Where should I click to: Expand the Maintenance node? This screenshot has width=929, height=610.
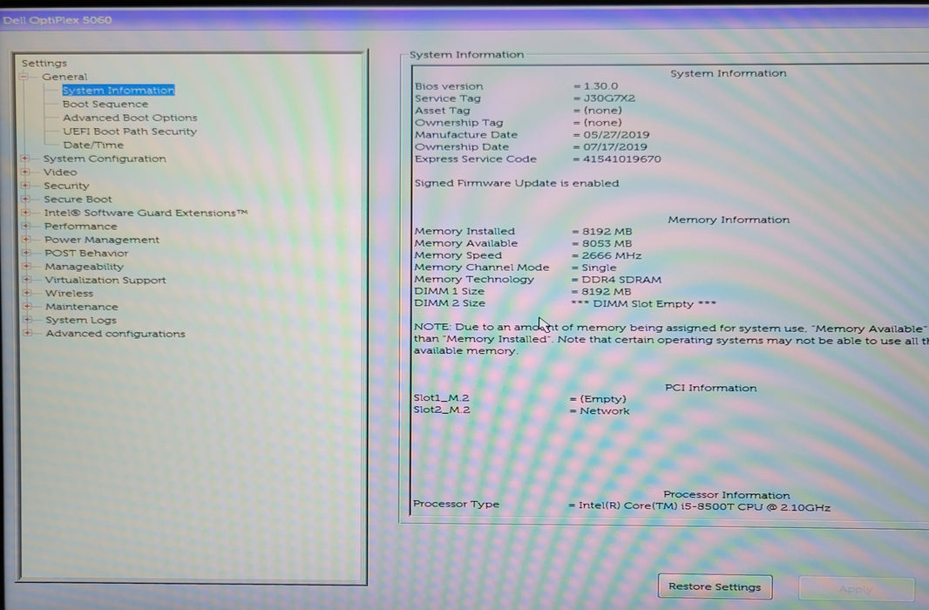point(27,306)
